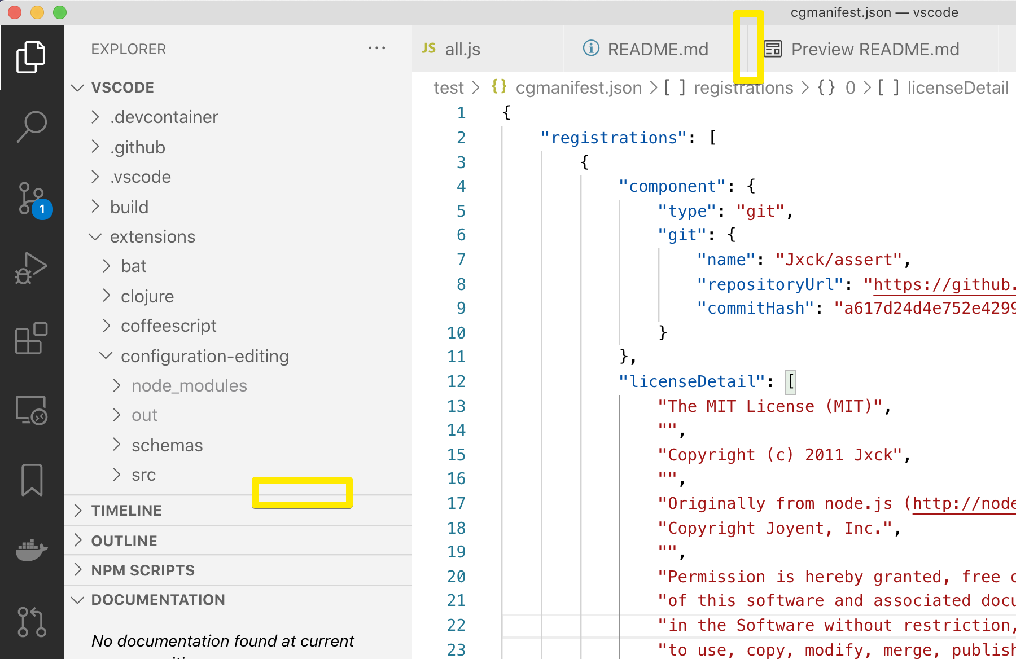1016x659 pixels.
Task: Open the Explorer view in the activity bar
Action: coord(31,56)
